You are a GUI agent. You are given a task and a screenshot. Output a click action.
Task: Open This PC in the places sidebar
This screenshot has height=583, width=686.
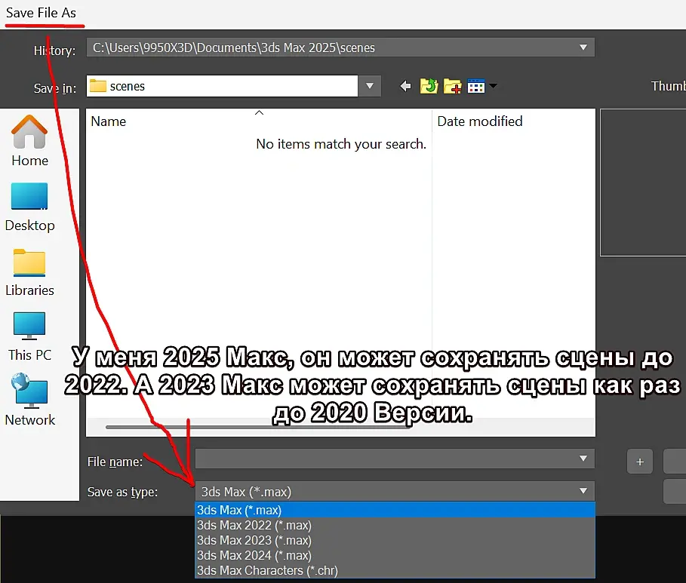tap(29, 337)
